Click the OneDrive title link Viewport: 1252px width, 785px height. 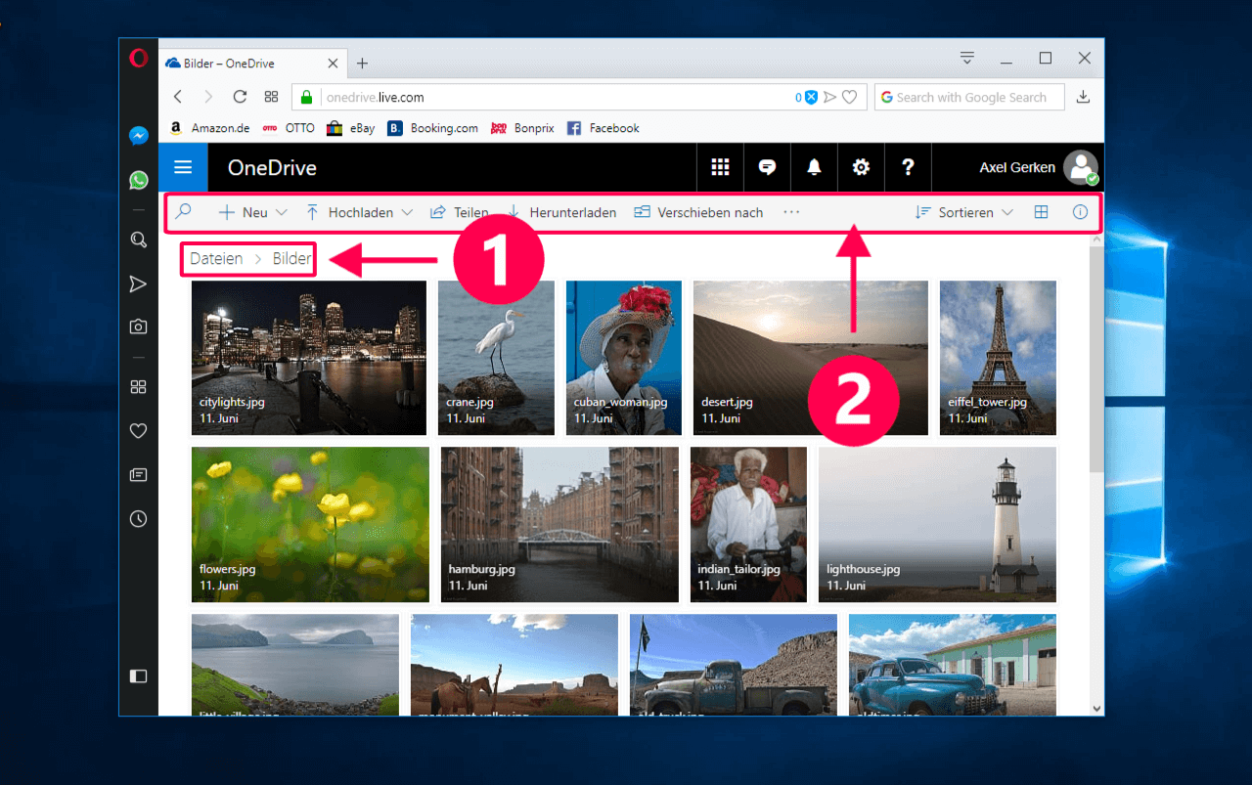(x=272, y=168)
